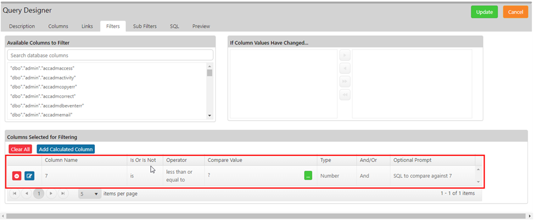Click the And/Or column header
Image resolution: width=537 pixels, height=221 pixels.
coord(374,160)
